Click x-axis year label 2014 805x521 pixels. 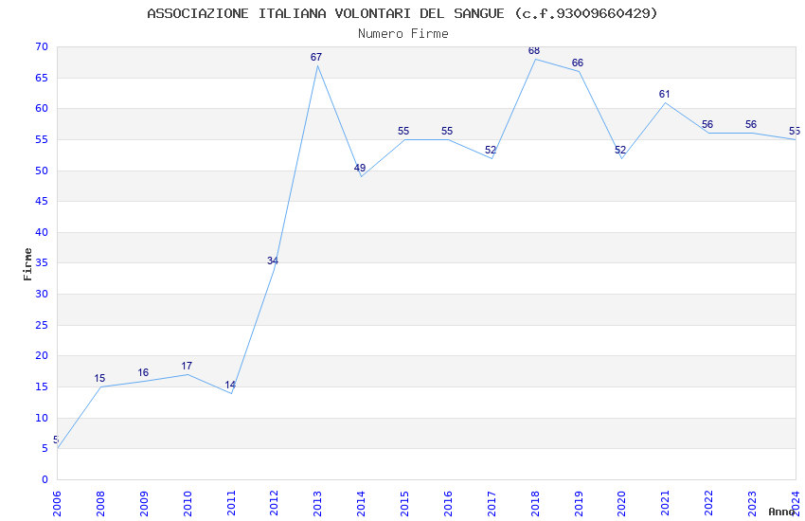(361, 504)
